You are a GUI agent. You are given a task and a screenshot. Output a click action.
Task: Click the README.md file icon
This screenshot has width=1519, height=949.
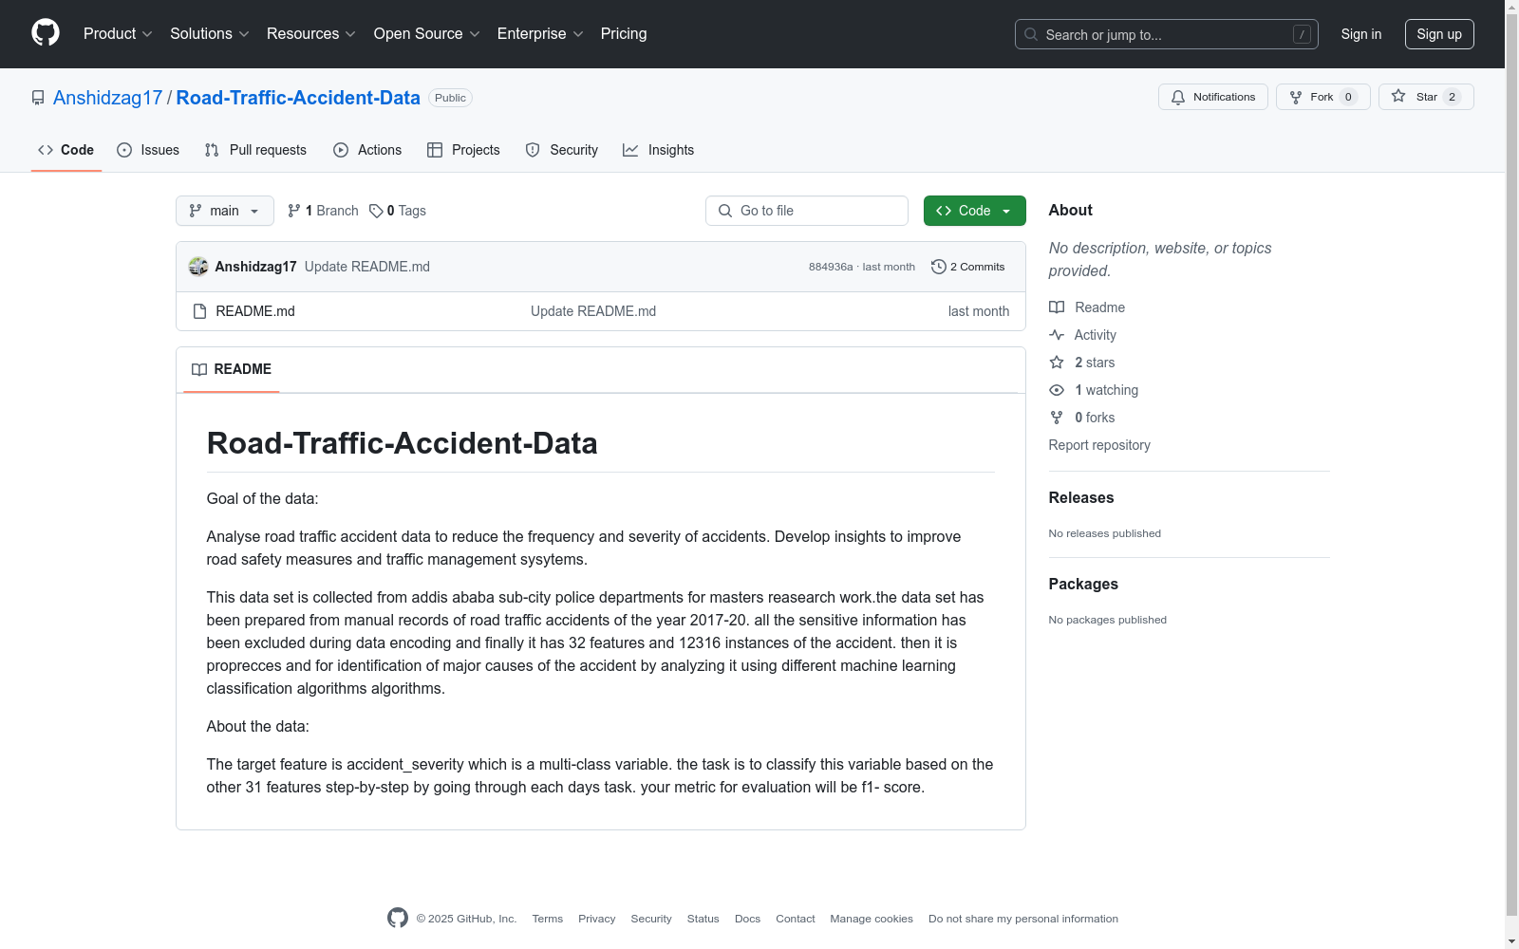tap(199, 311)
